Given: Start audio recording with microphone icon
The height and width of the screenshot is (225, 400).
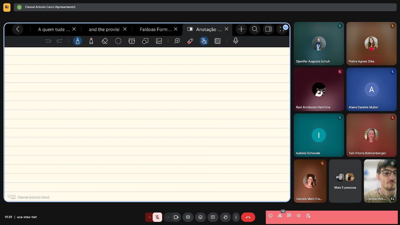Looking at the screenshot, I should click(x=236, y=41).
